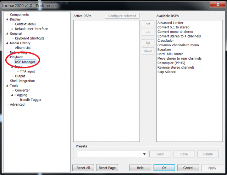Click the Apply button
The height and width of the screenshot is (175, 227).
212,168
